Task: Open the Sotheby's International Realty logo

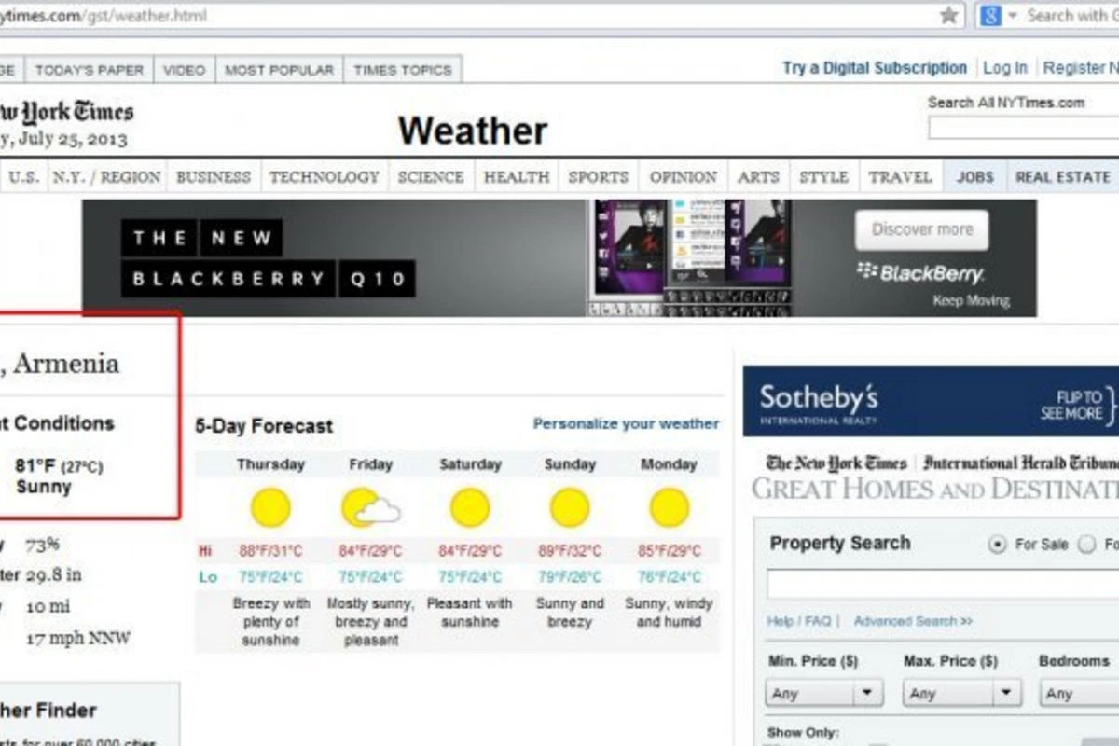Action: 819,403
